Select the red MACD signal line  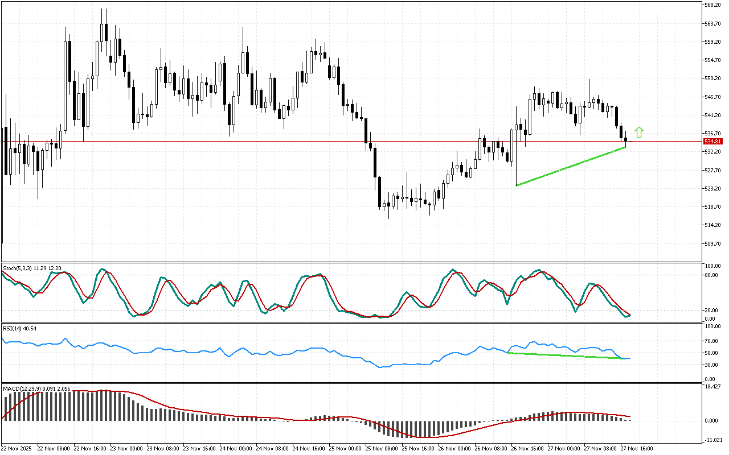(x=228, y=415)
